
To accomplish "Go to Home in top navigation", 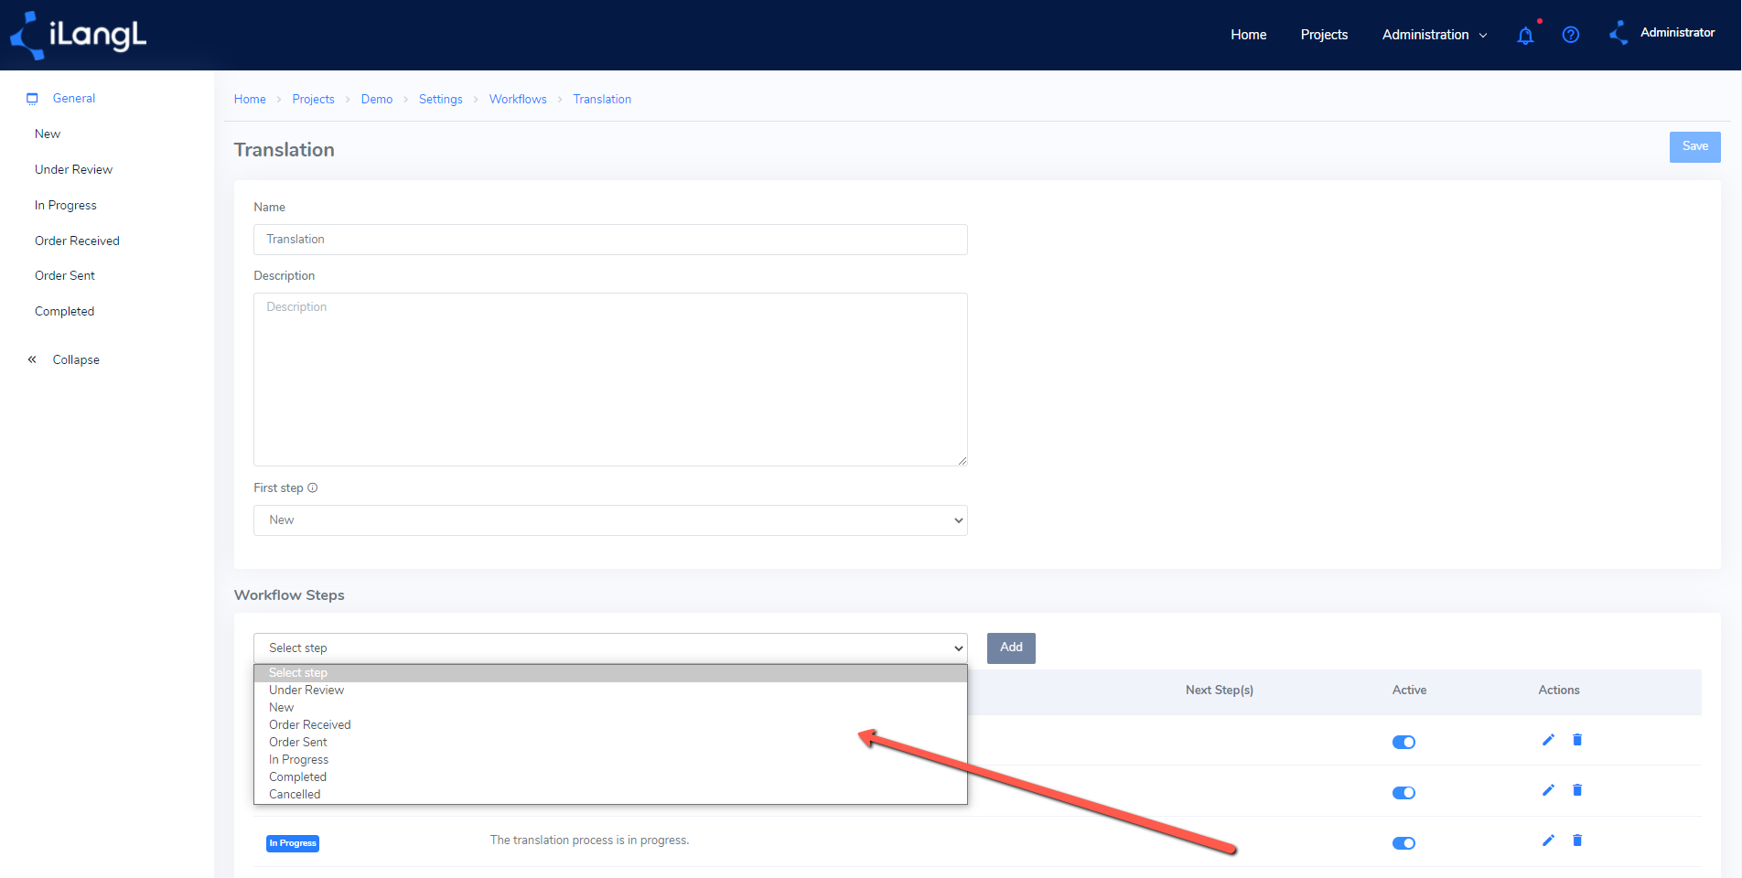I will pyautogui.click(x=1248, y=35).
